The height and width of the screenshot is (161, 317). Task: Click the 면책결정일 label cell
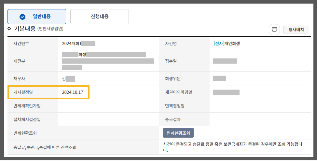coord(175,106)
